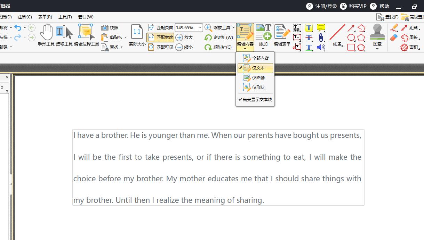Select the Text Box tool
The image size is (424, 240).
[297, 38]
